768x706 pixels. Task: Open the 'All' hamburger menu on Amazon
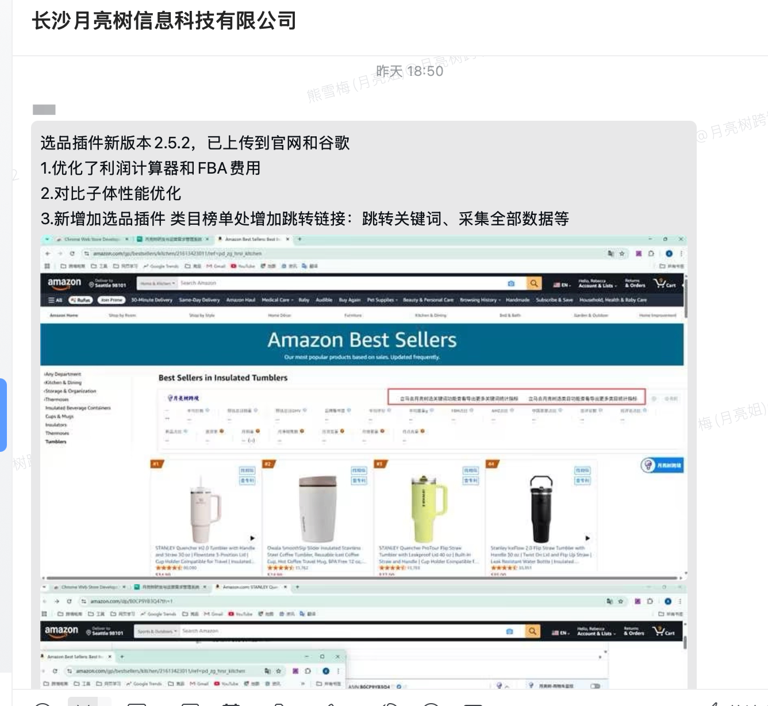55,300
